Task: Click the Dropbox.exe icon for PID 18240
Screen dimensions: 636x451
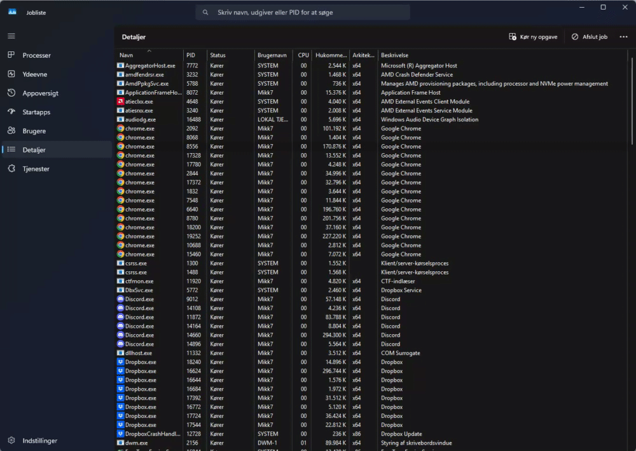Action: click(120, 362)
